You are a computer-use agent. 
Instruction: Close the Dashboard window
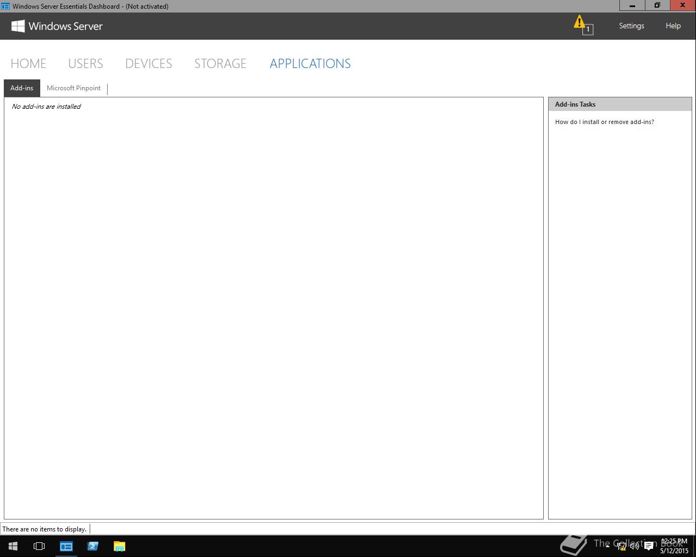(683, 5)
